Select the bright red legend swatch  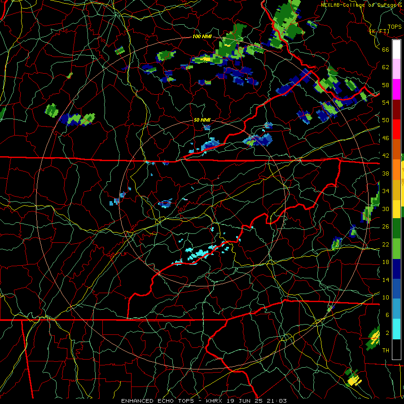click(x=396, y=129)
